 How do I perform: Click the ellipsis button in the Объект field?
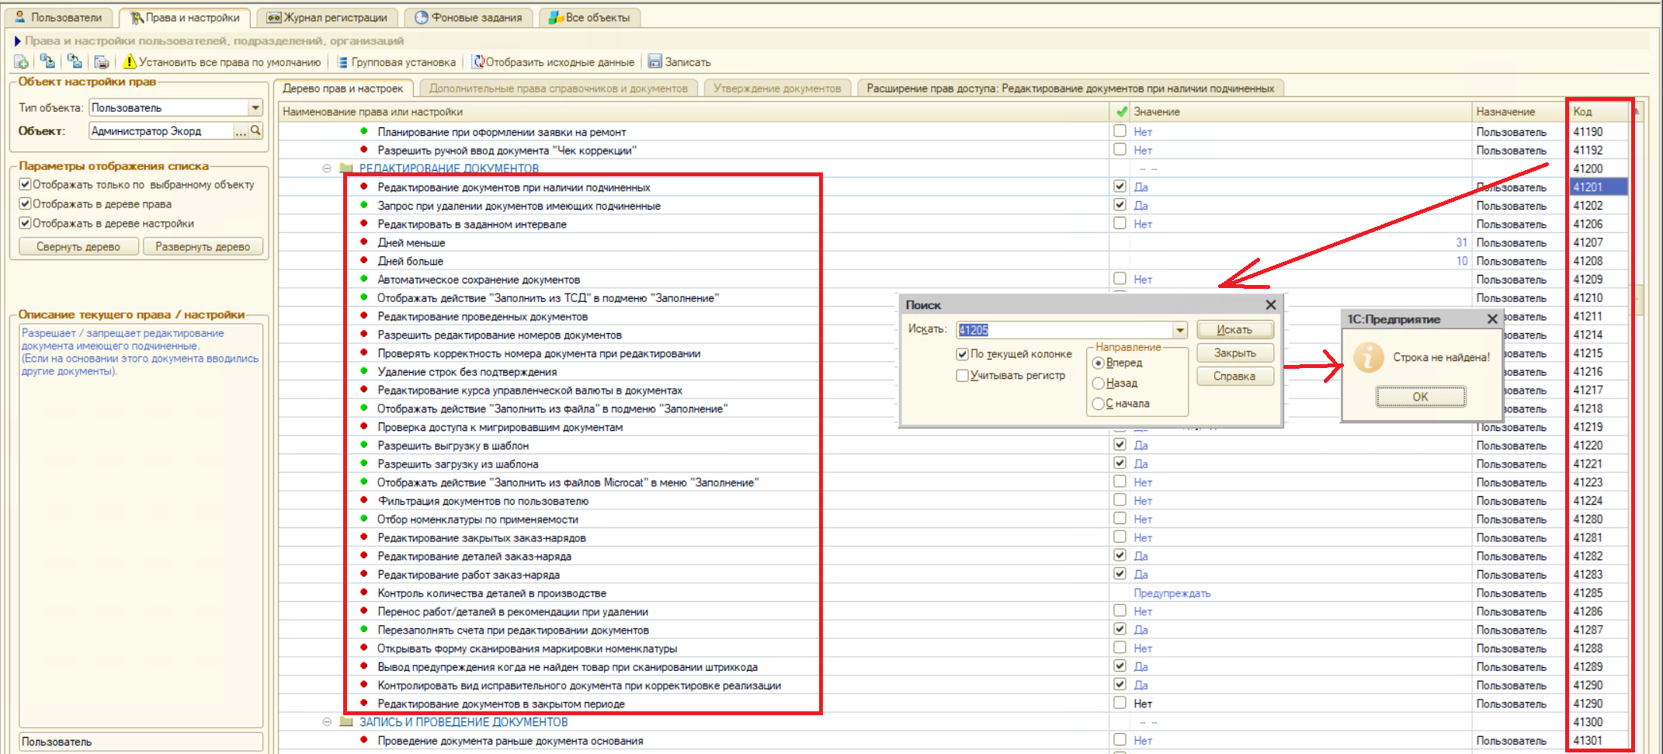(x=241, y=131)
